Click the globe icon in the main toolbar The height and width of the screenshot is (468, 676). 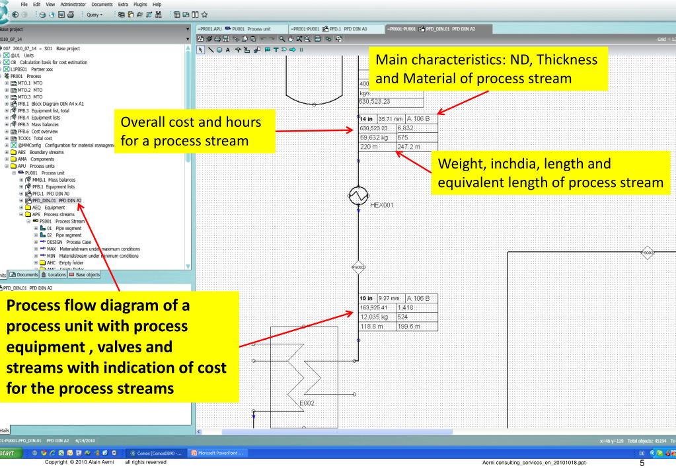[52, 15]
